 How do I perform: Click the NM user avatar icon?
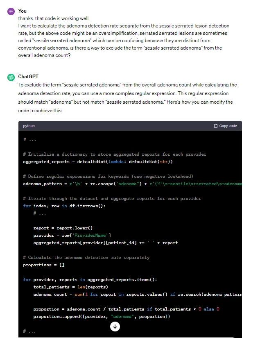coord(11,11)
